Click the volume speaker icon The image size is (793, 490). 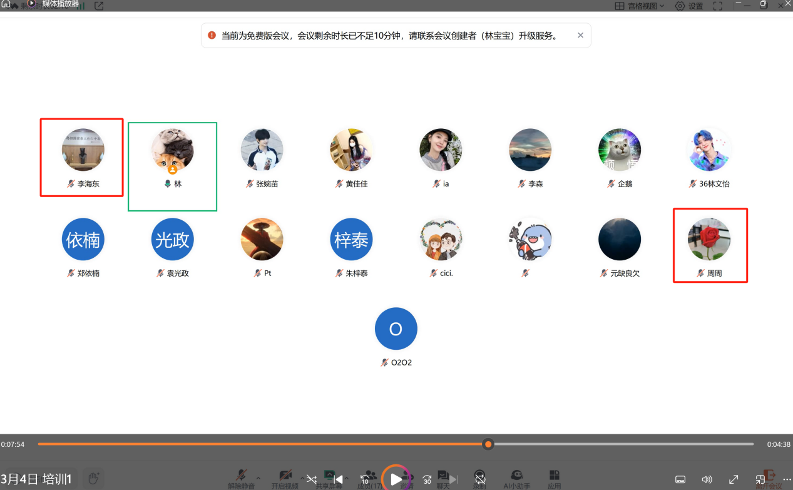707,479
